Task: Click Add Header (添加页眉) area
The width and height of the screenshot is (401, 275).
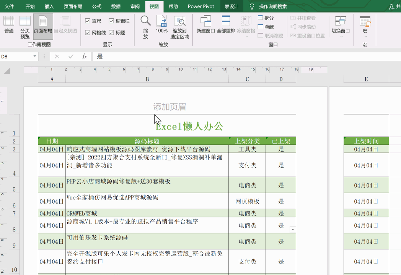Action: (x=170, y=107)
